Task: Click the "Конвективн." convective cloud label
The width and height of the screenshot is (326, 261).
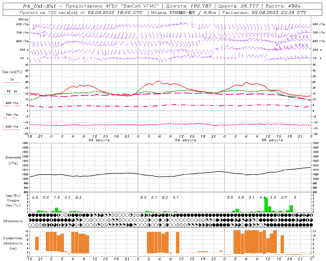Action: pos(13,238)
